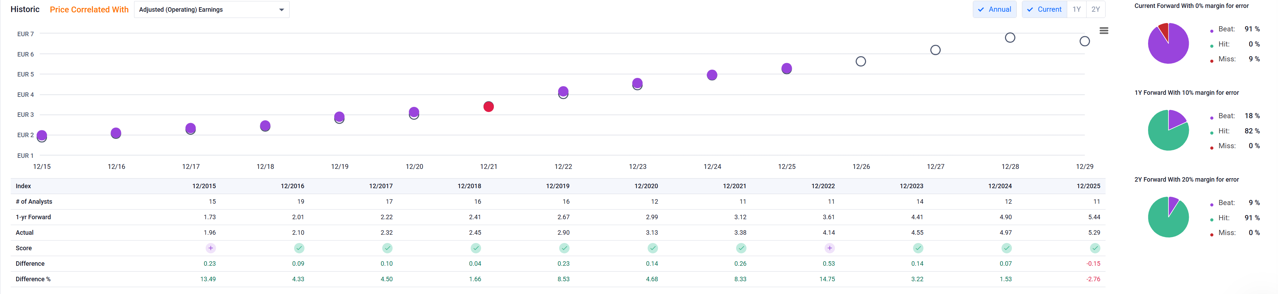Enable the 1Y forward option
Image resolution: width=1278 pixels, height=294 pixels.
1077,9
